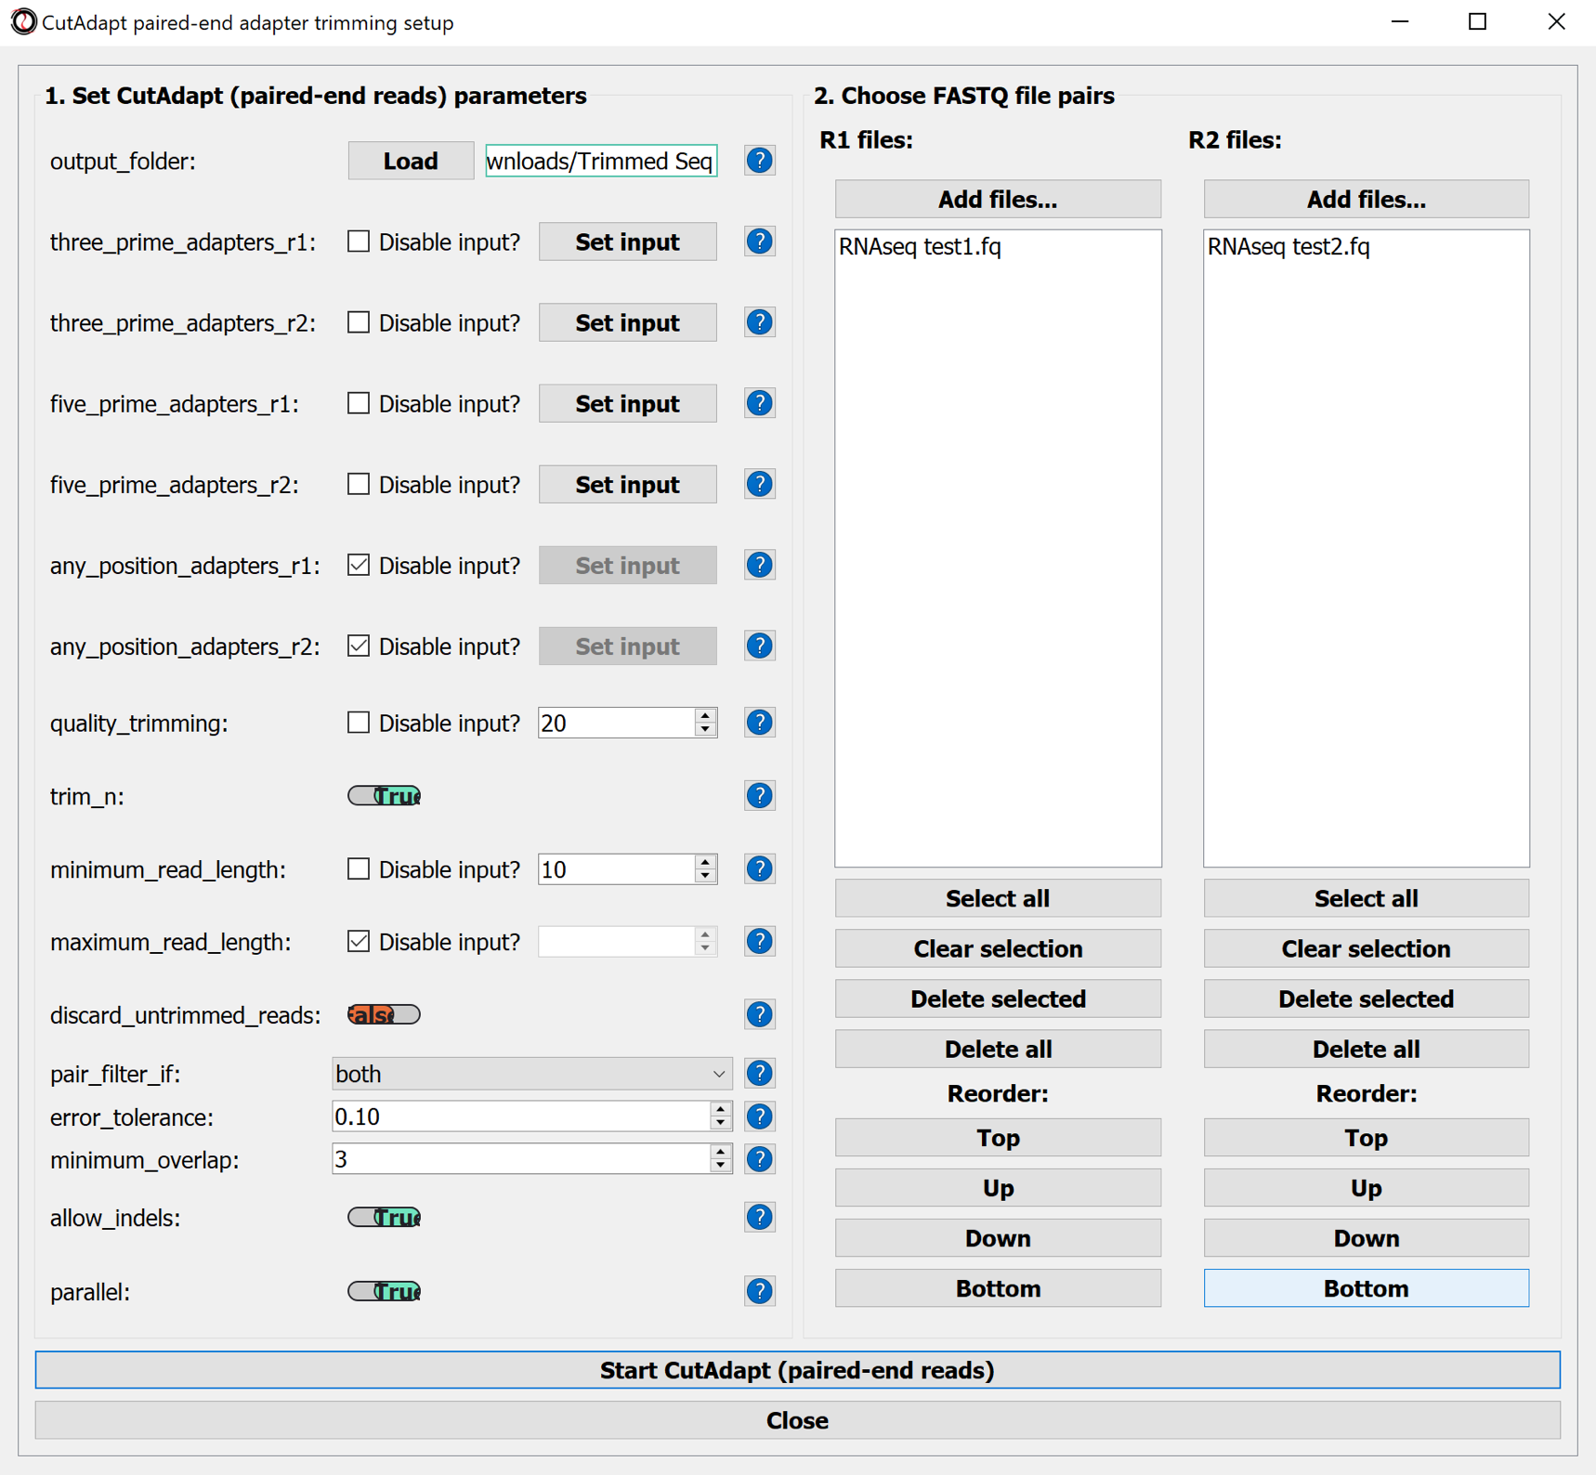Select RNAseq test2.fq in R2 list
Viewport: 1596px width, 1475px height.
[x=1289, y=247]
